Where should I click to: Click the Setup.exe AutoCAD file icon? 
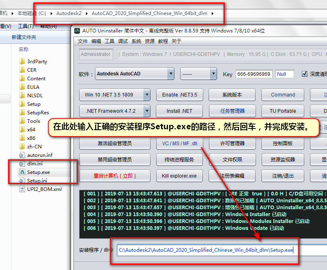tap(22, 172)
